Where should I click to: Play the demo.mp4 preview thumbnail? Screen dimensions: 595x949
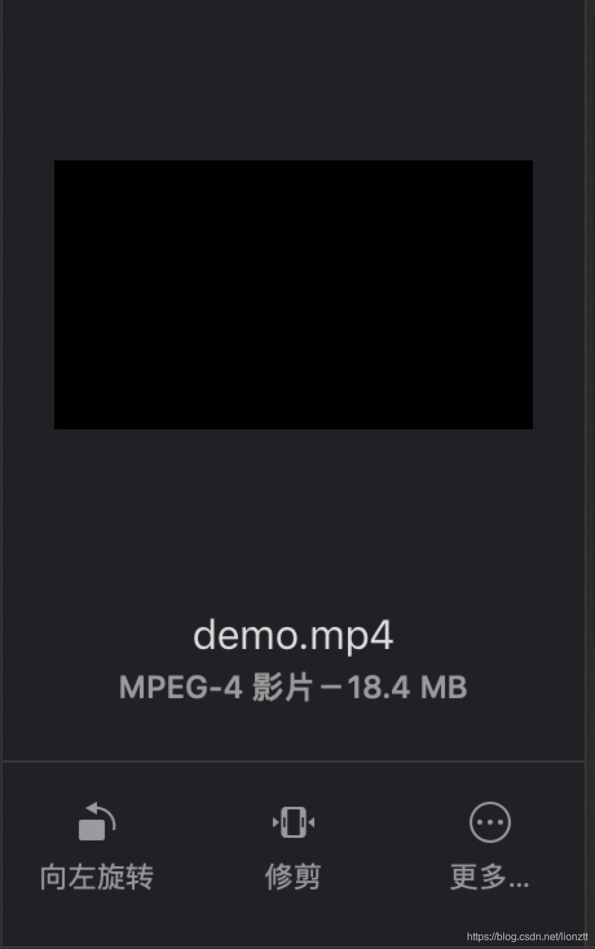(293, 295)
